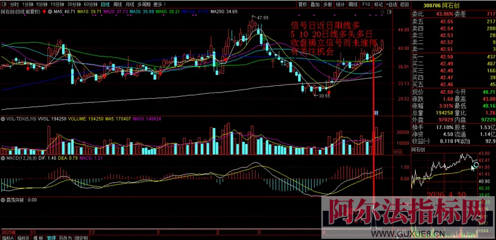Select the 5分钟 period
496x240 pixels.
(41, 4)
